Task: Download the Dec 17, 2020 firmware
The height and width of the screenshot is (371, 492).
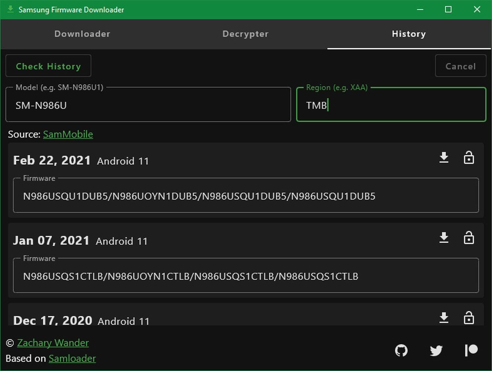Action: tap(444, 318)
